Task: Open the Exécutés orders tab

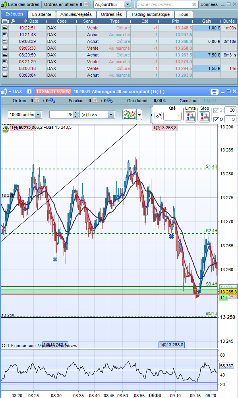Action: 14,14
